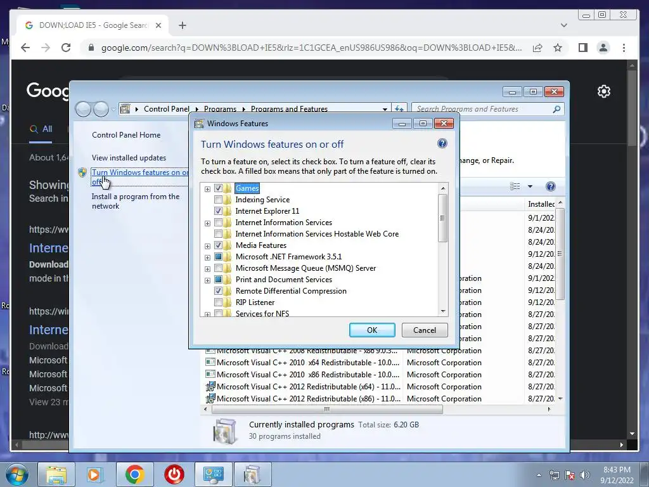Open Chrome three-dot menu

(624, 48)
